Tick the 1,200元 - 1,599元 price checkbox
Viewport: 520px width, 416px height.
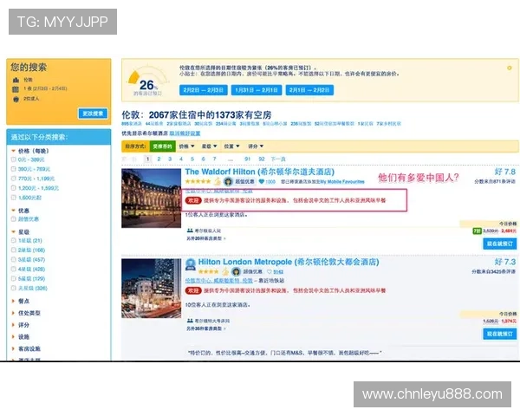[x=14, y=188]
